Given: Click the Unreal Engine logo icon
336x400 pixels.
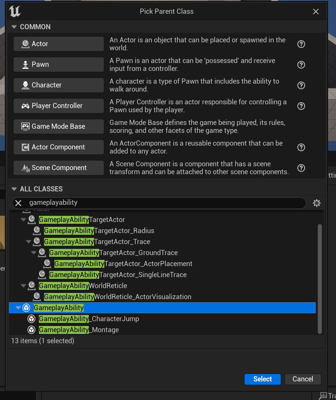Looking at the screenshot, I should click(x=15, y=11).
